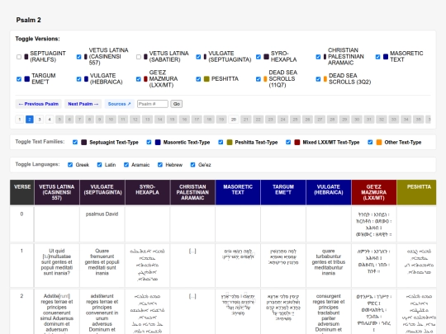Click the Targum Eme"t column header
The height and width of the screenshot is (334, 446).
[283, 192]
